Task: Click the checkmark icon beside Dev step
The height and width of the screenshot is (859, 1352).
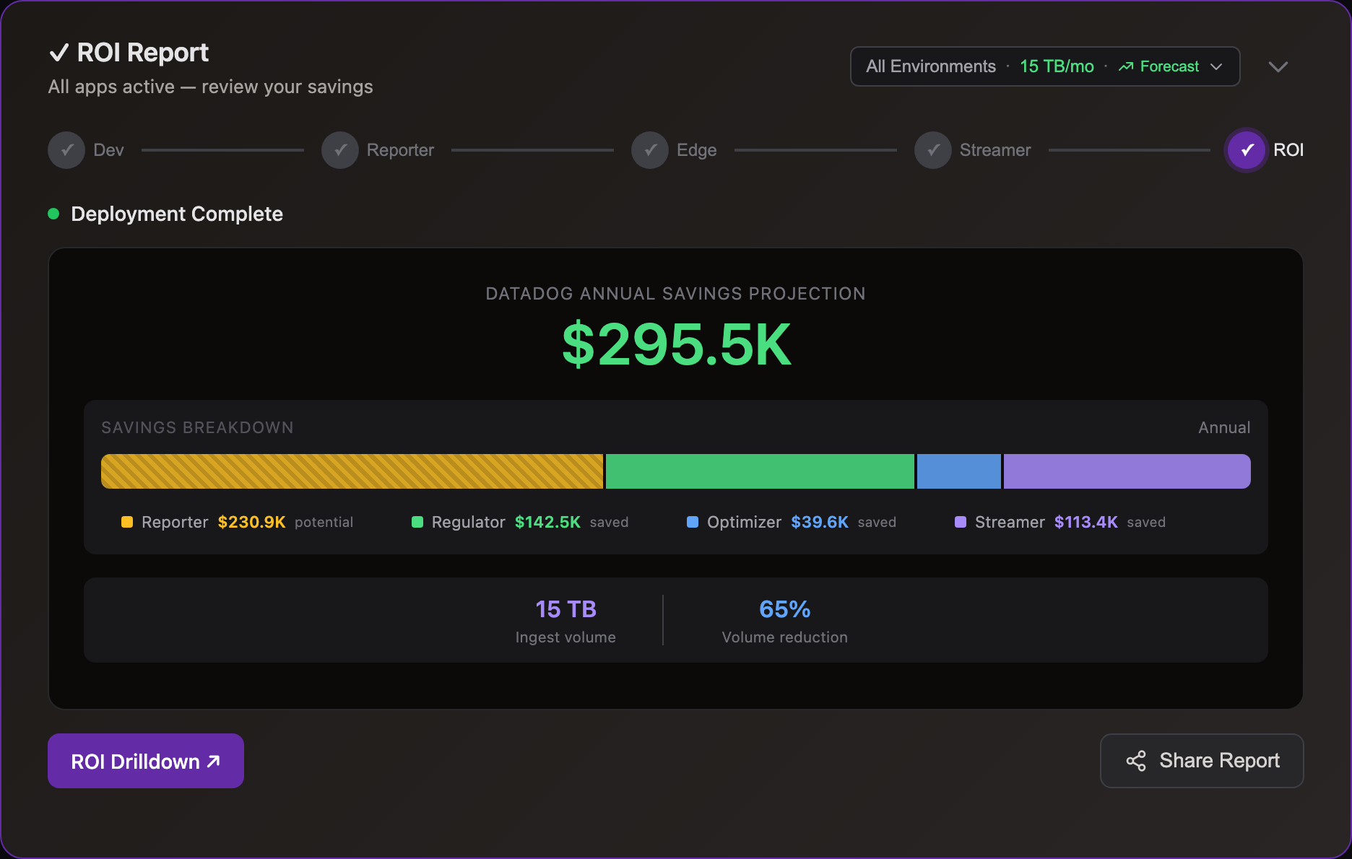Action: pos(66,150)
